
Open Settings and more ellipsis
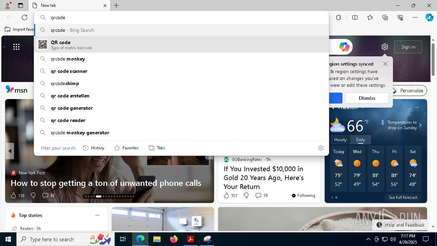(415, 17)
